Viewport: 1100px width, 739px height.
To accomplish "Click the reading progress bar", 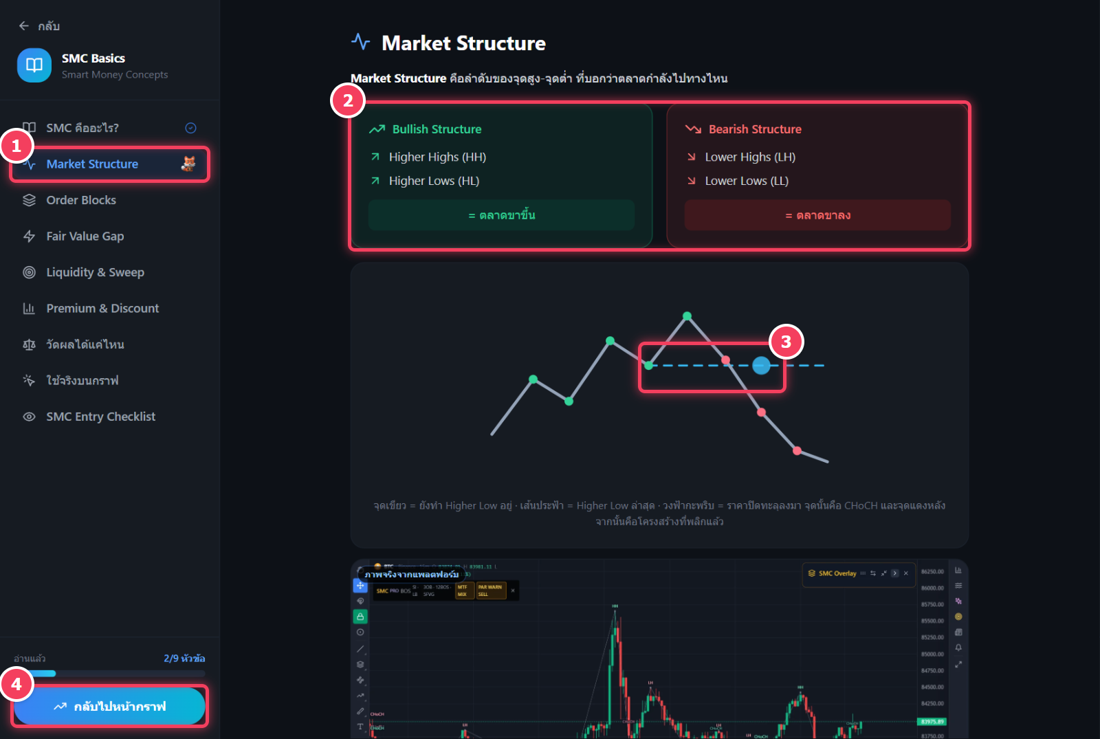I will [x=109, y=674].
